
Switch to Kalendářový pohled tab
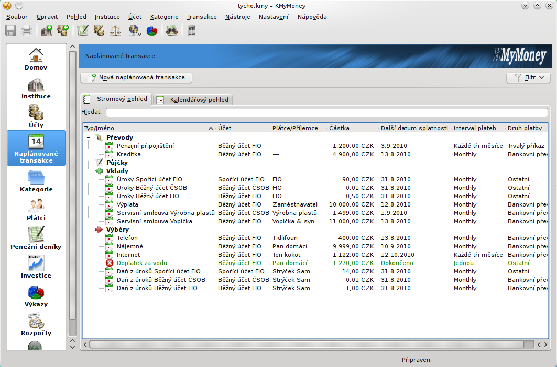(x=193, y=100)
